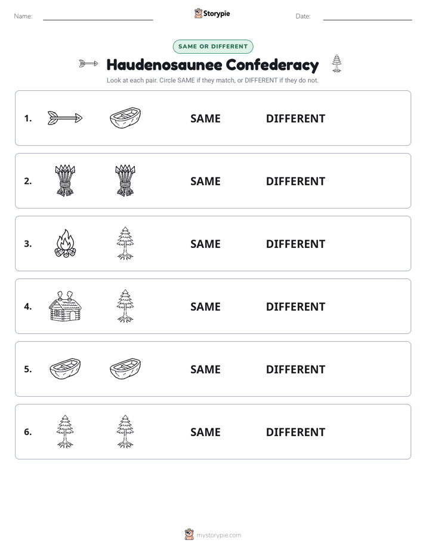Click the SAME OR DIFFERENT badge
Viewport: 426px width, 552px height.
click(213, 47)
